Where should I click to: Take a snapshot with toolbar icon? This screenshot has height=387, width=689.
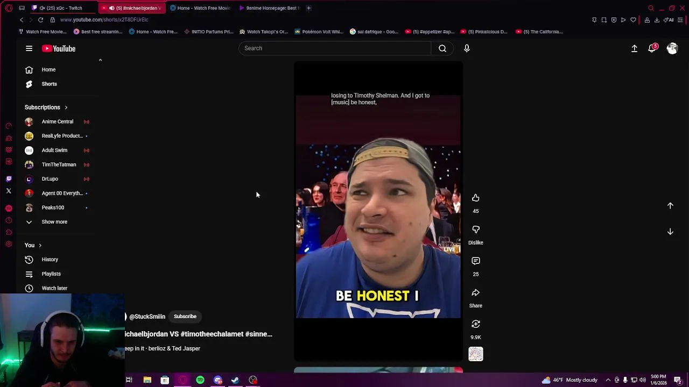[604, 20]
